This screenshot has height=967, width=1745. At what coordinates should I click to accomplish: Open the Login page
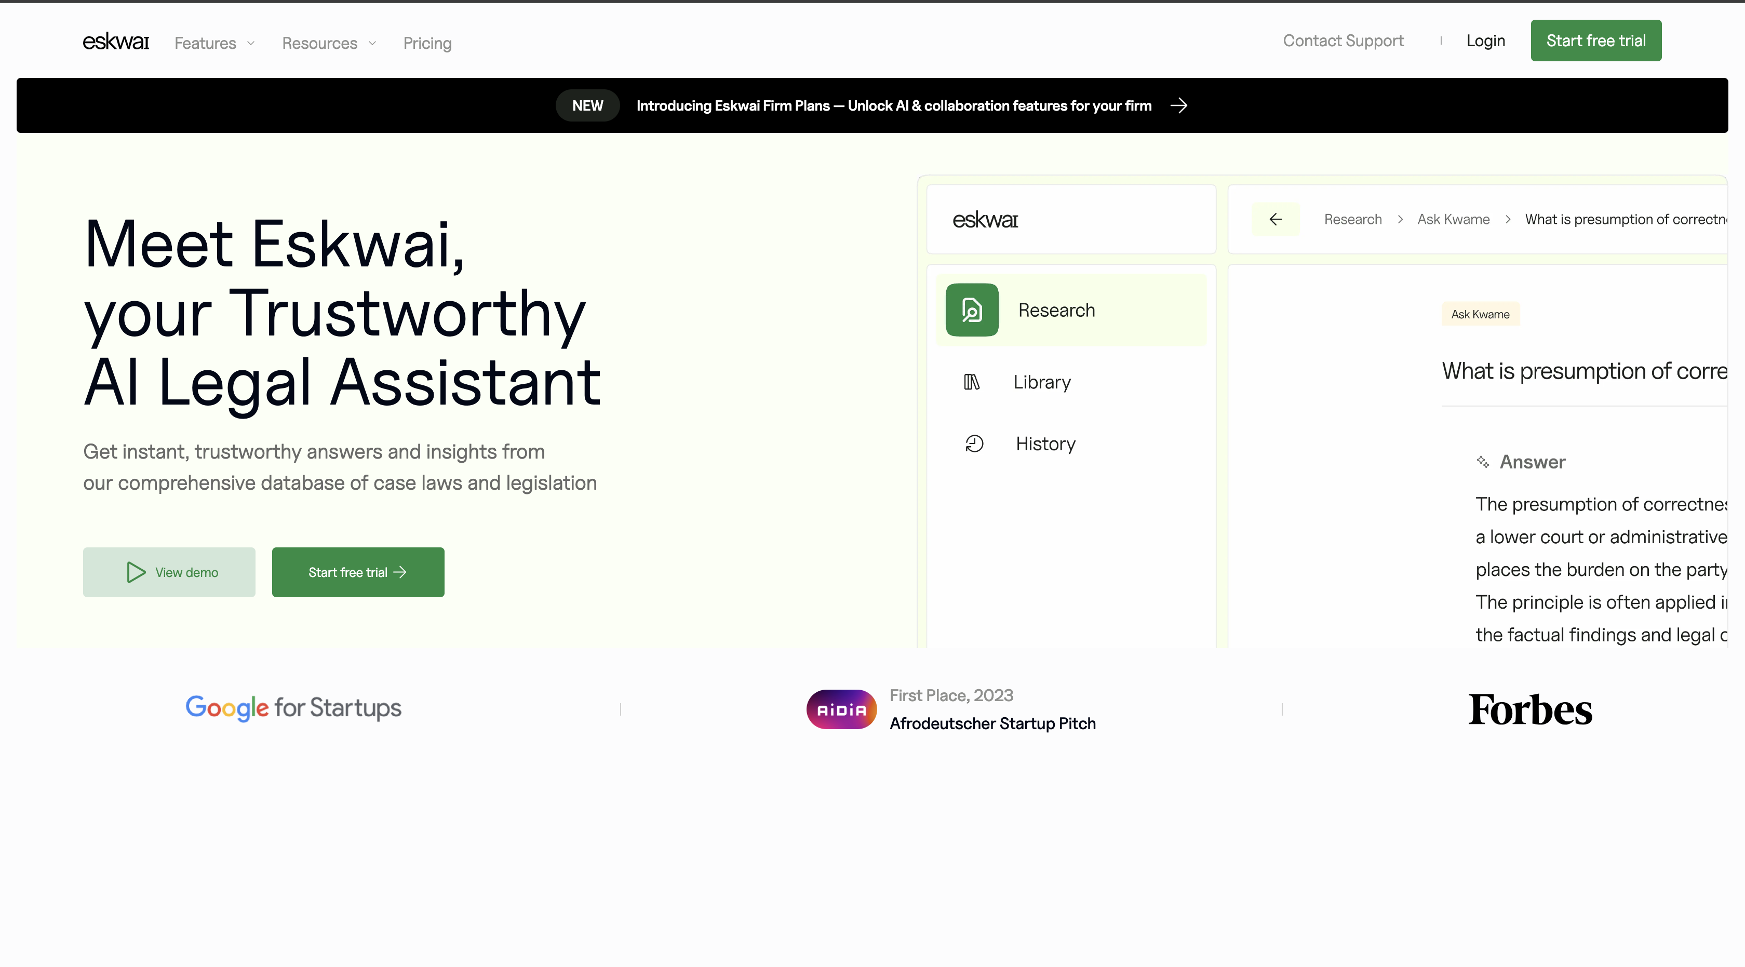(x=1485, y=41)
